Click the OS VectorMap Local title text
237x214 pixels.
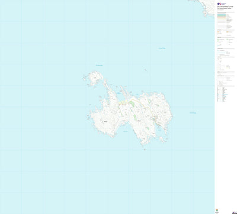pyautogui.click(x=225, y=7)
